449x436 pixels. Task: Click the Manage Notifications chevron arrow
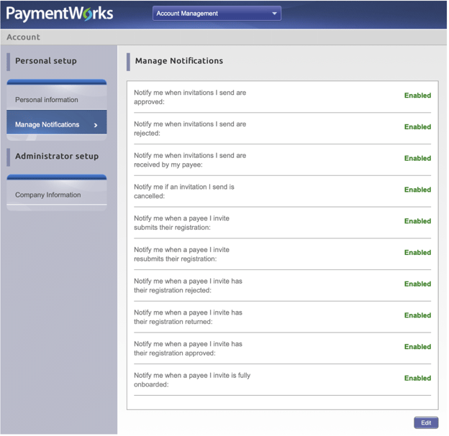(x=96, y=125)
